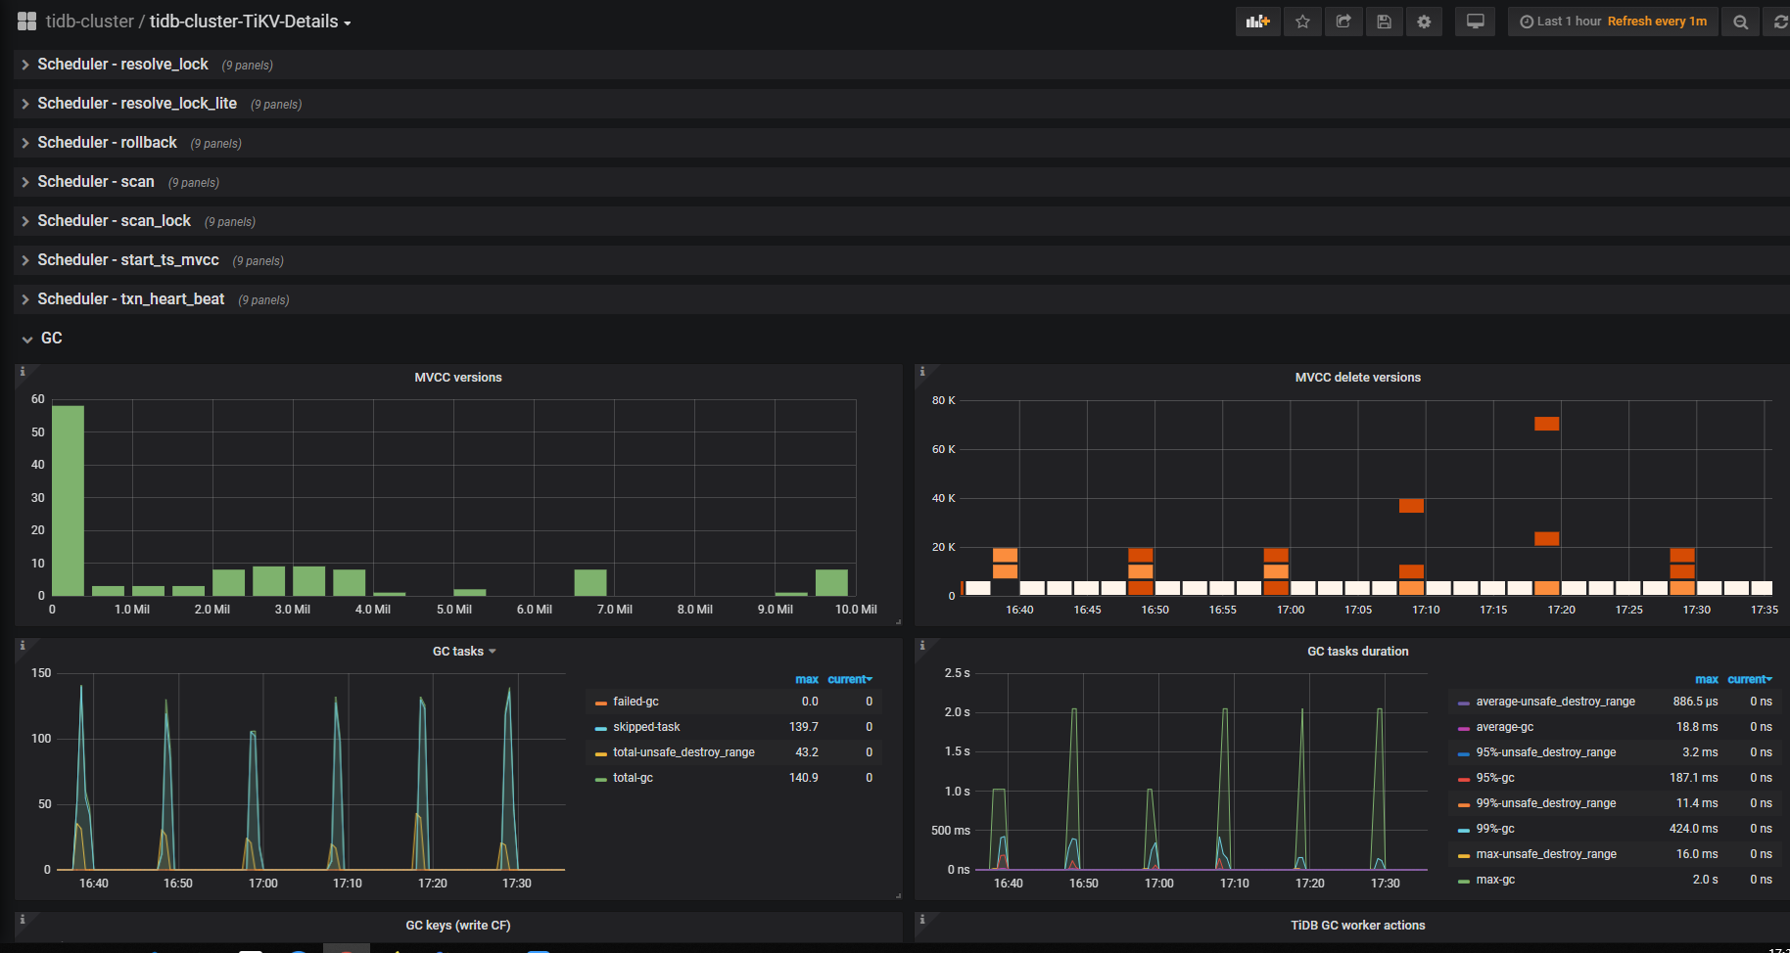The width and height of the screenshot is (1790, 953).
Task: Expand the Scheduler - rollback row
Action: pyautogui.click(x=107, y=143)
